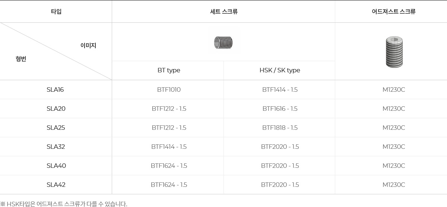Click the BT type sub-header
447x207 pixels.
(x=169, y=70)
